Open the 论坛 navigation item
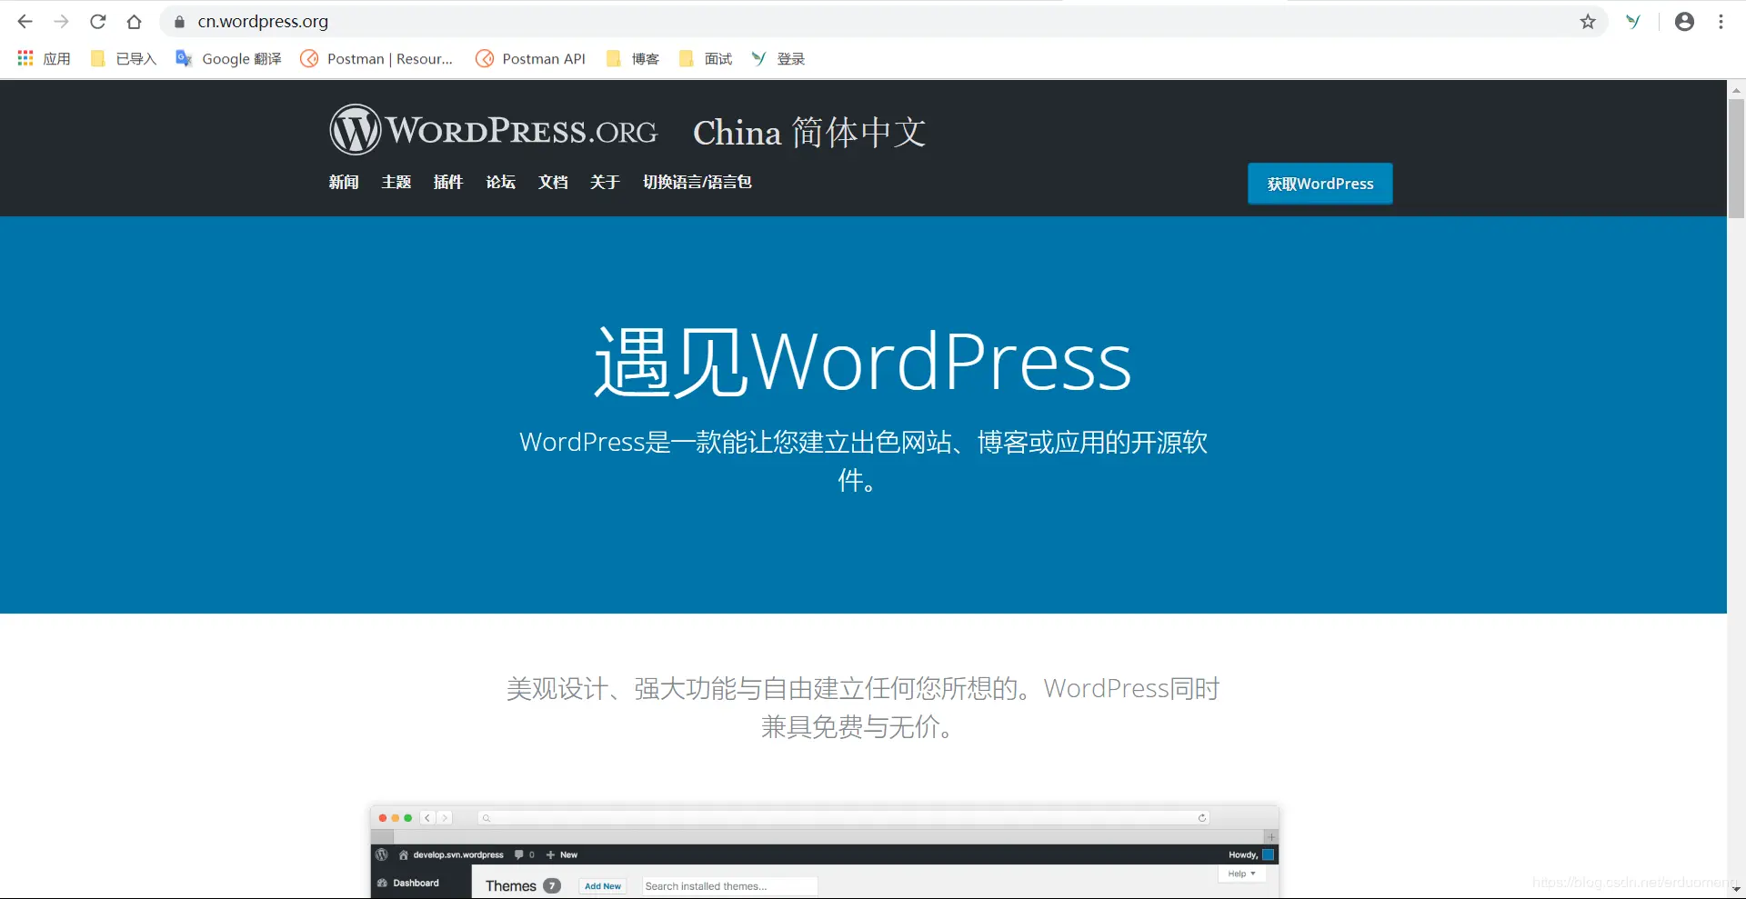The image size is (1746, 899). pyautogui.click(x=500, y=182)
